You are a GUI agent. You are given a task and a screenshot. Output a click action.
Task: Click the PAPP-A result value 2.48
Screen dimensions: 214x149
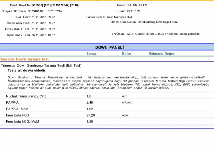[90, 102]
